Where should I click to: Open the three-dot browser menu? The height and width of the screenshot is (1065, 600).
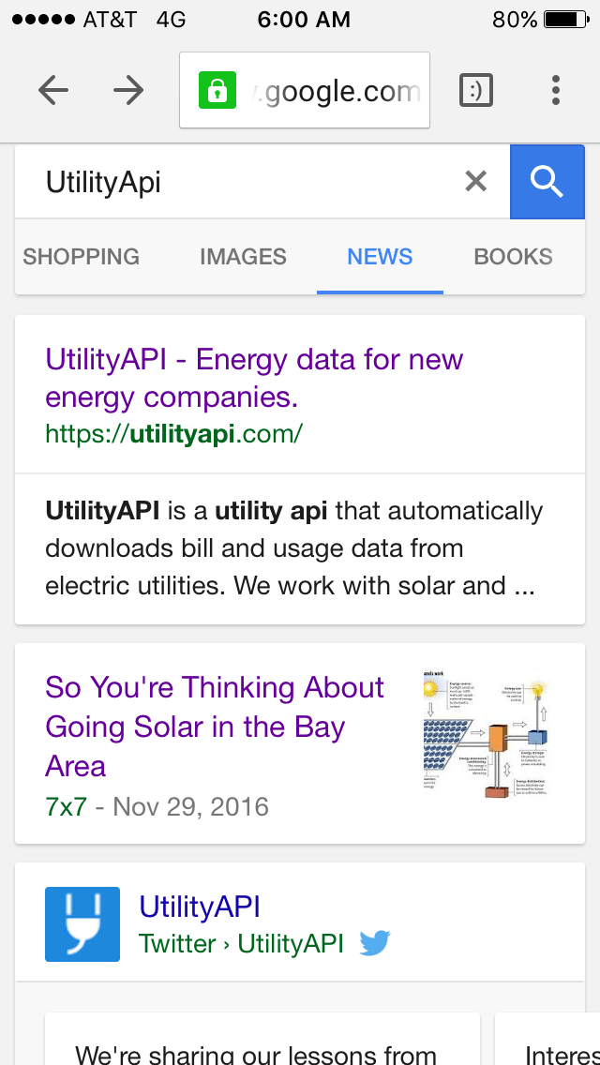point(556,90)
